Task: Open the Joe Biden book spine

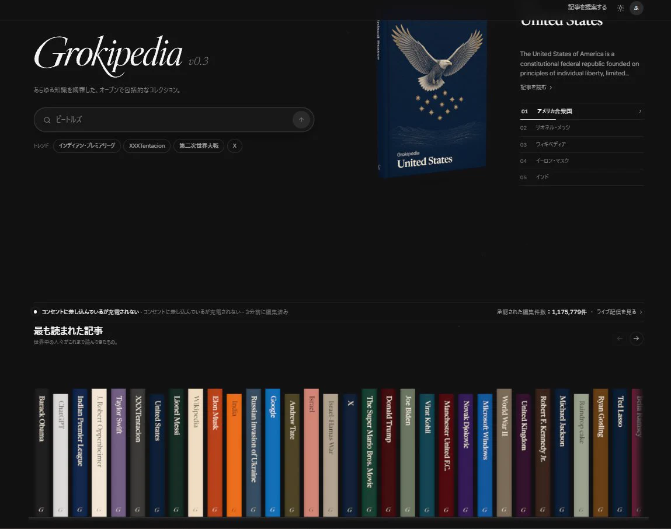Action: [408, 453]
